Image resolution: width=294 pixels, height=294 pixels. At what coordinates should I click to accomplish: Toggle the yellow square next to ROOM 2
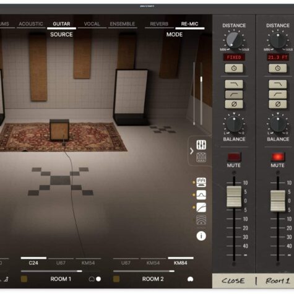[x=116, y=279]
